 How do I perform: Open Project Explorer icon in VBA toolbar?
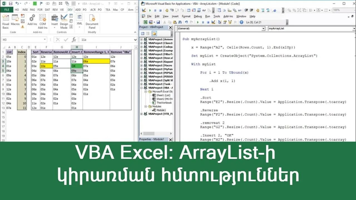click(x=220, y=22)
